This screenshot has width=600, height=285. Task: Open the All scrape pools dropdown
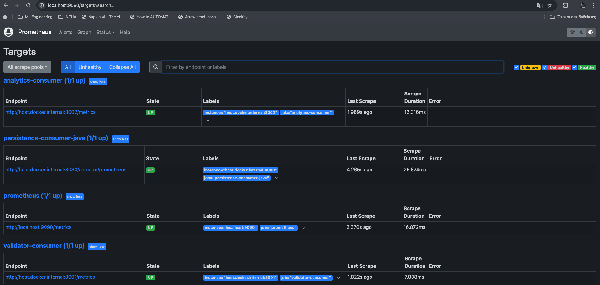click(27, 67)
